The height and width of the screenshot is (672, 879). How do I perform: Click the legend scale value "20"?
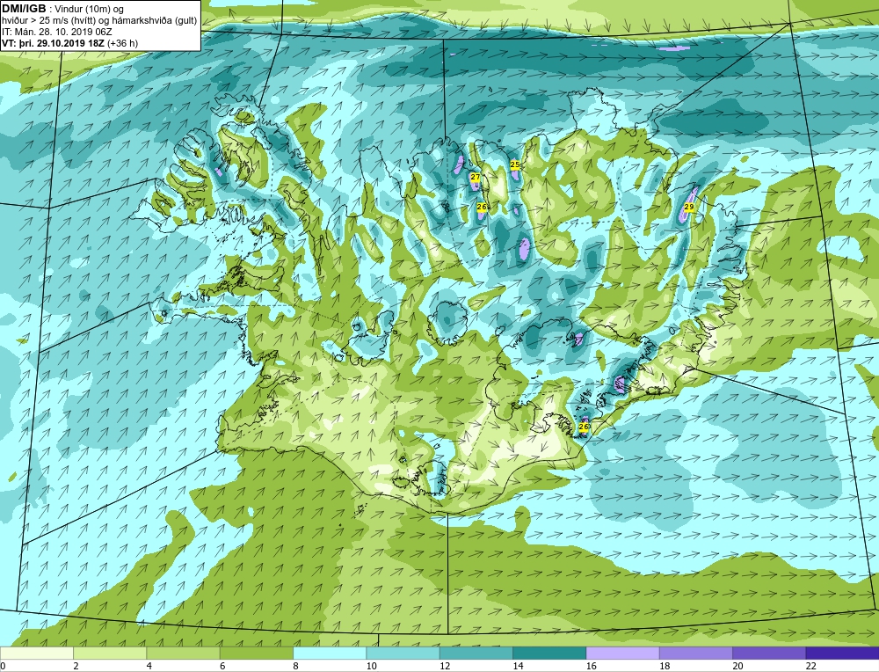point(737,666)
